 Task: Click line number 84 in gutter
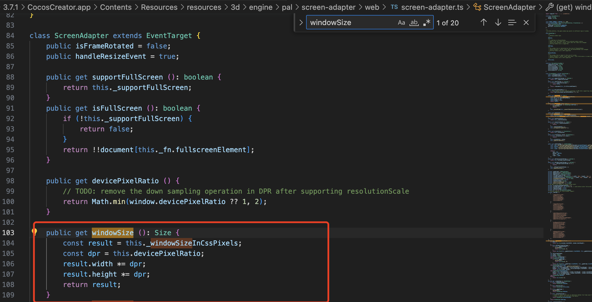coord(10,35)
